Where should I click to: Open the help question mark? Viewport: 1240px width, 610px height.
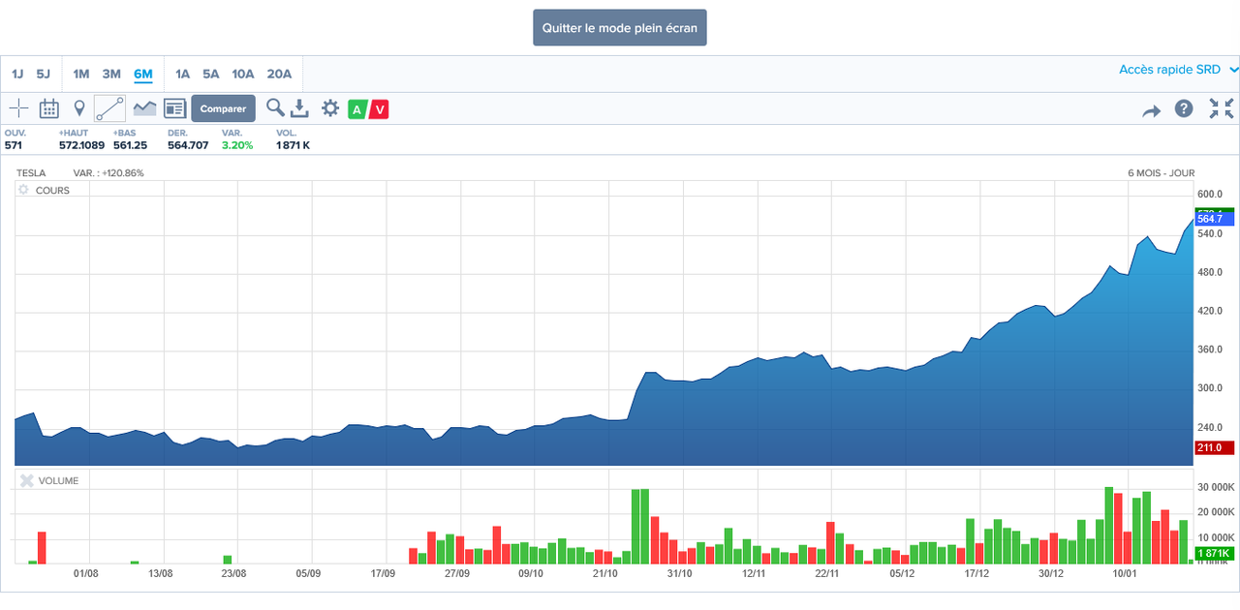pyautogui.click(x=1184, y=108)
